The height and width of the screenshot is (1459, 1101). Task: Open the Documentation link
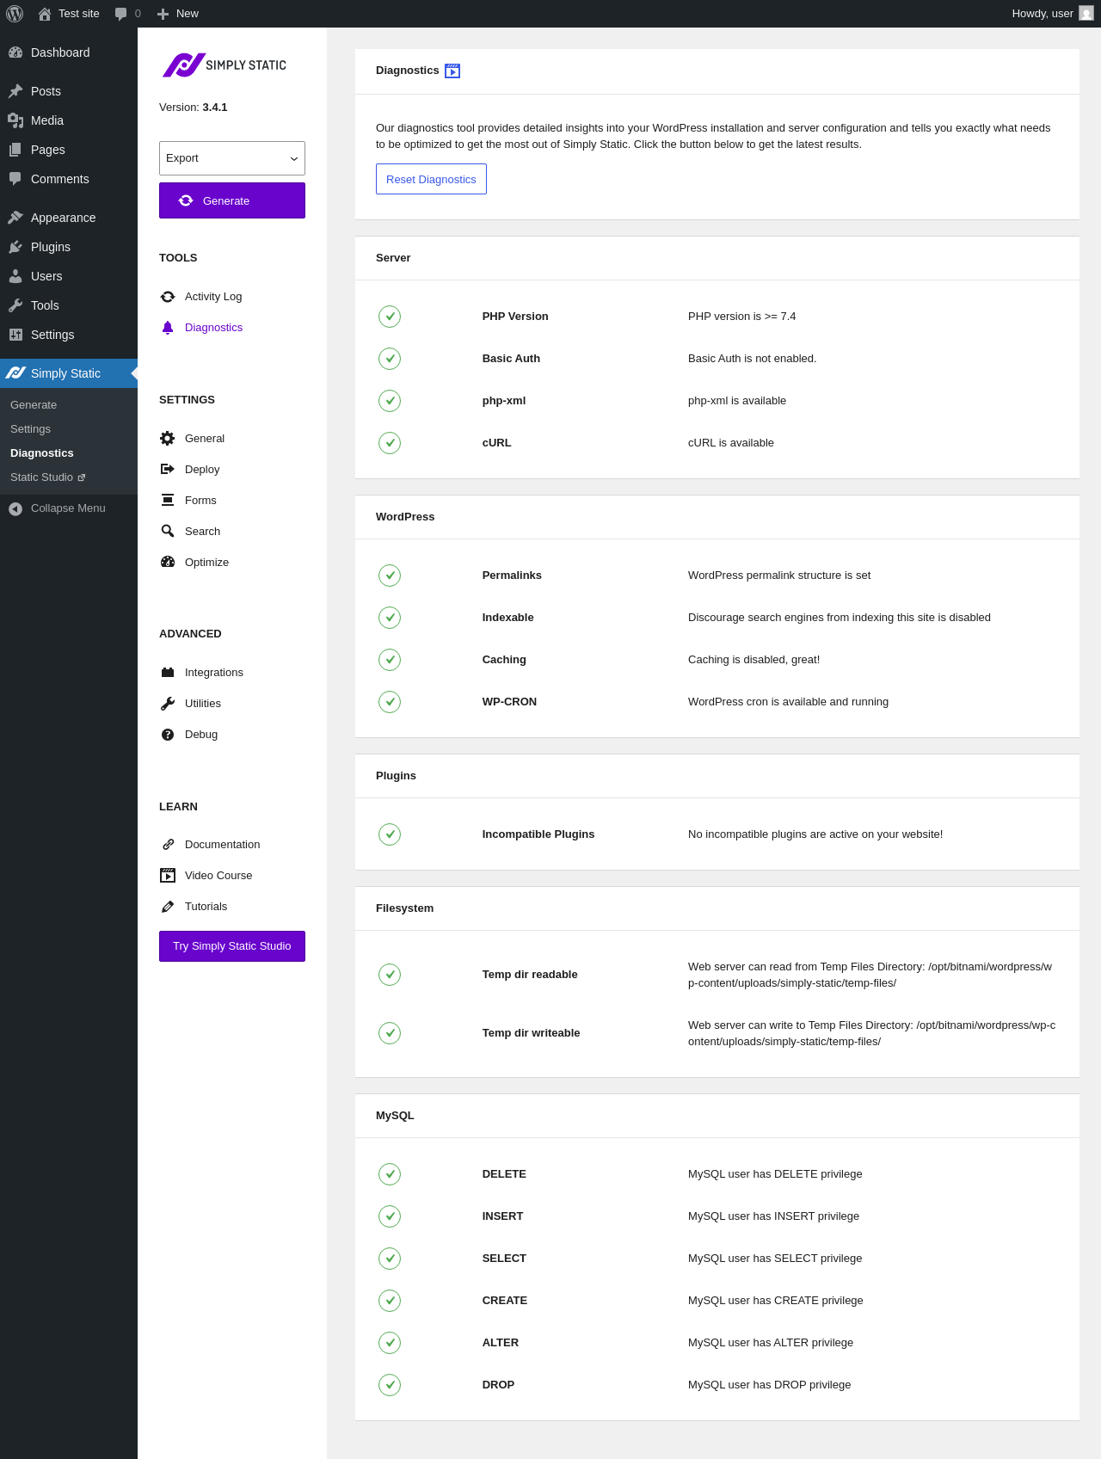[222, 845]
